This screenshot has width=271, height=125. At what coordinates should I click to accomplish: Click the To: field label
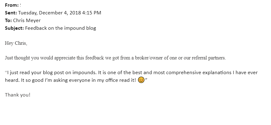[x=8, y=21]
